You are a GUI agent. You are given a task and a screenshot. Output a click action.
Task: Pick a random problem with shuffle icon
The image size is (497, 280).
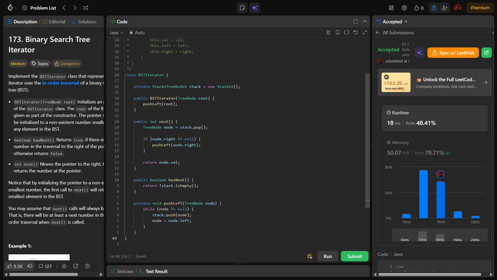pyautogui.click(x=85, y=7)
